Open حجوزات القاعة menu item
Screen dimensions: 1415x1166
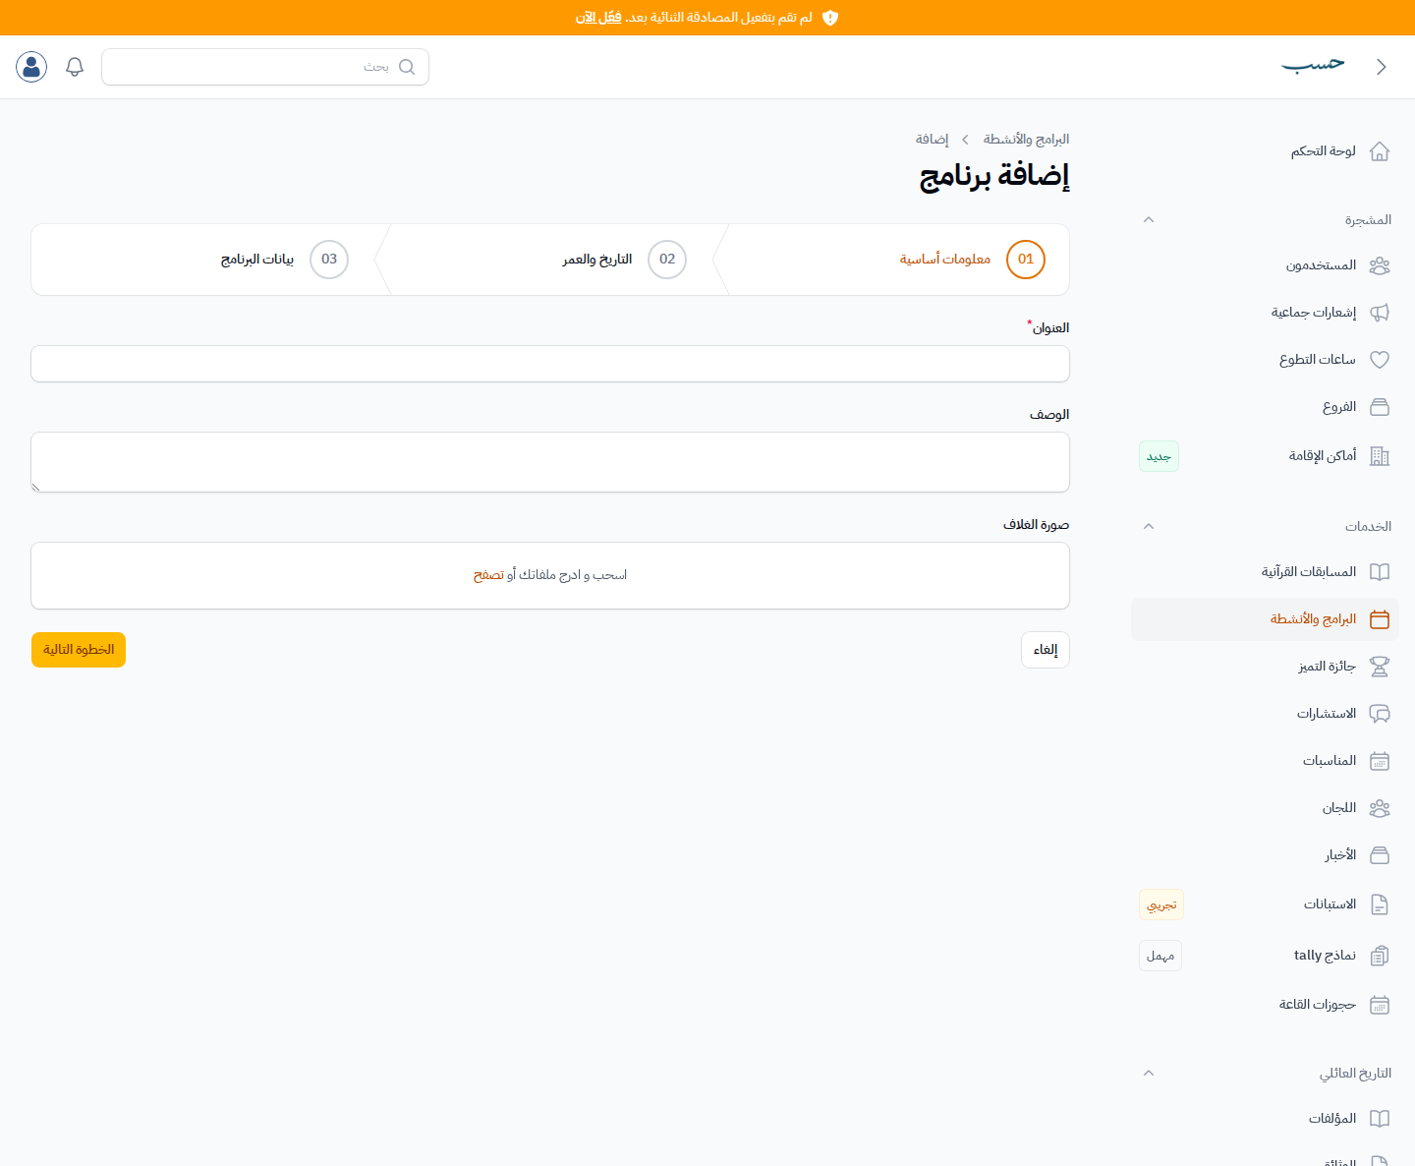point(1265,1005)
